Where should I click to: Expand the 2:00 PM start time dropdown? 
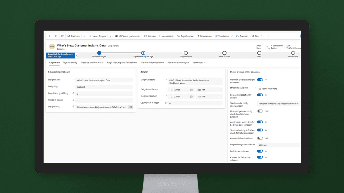pyautogui.click(x=219, y=90)
